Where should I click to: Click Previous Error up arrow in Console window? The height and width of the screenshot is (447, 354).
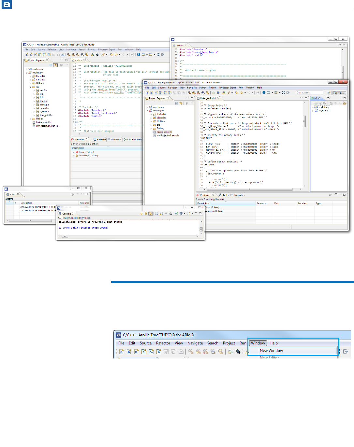[146, 214]
